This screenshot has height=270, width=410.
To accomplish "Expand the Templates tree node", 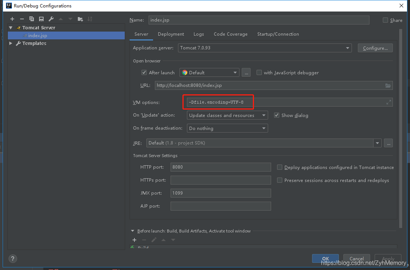I will (x=11, y=43).
